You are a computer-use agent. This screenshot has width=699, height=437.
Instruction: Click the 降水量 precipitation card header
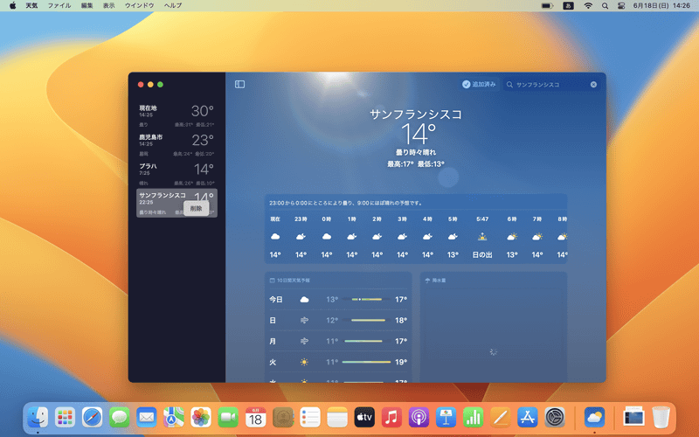(435, 281)
